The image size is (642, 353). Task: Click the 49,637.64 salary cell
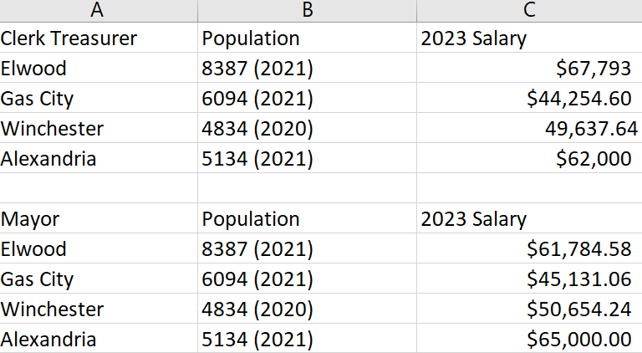click(x=590, y=129)
